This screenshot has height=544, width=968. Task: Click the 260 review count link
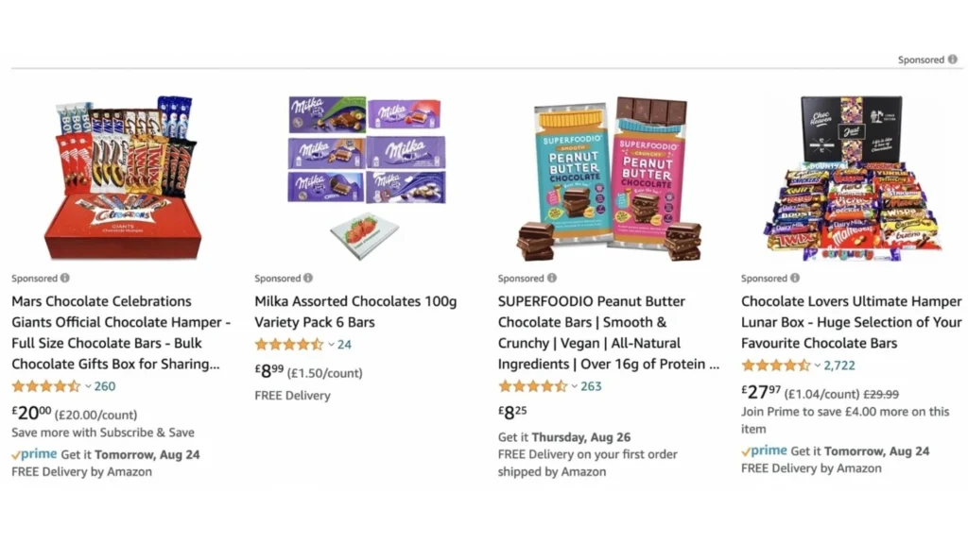pos(104,385)
